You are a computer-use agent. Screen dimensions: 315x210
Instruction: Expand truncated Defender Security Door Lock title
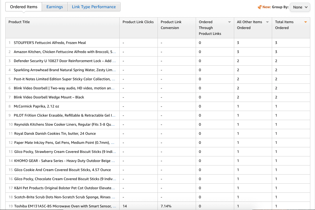[114, 61]
